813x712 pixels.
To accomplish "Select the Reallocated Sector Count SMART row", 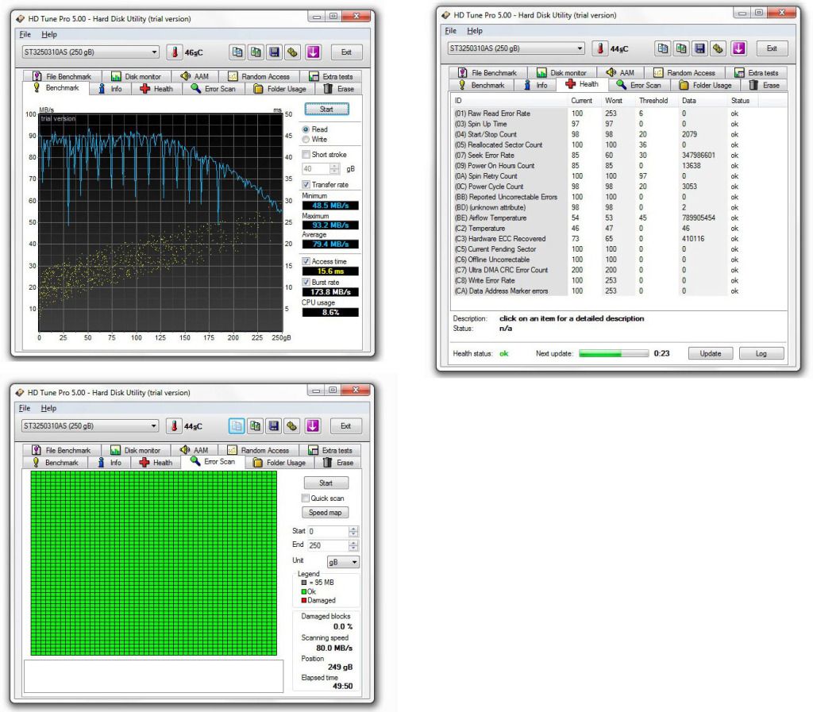I will [498, 145].
